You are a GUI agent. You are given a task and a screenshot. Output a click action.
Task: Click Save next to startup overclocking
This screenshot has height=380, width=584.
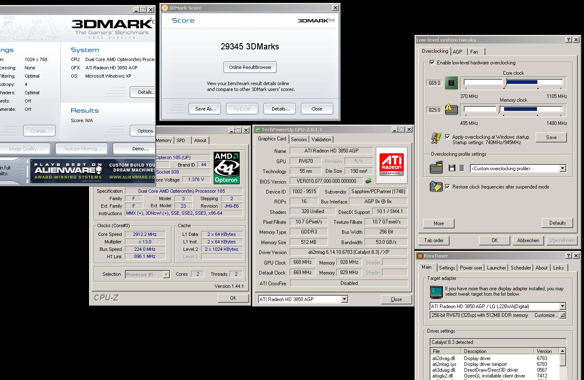551,137
